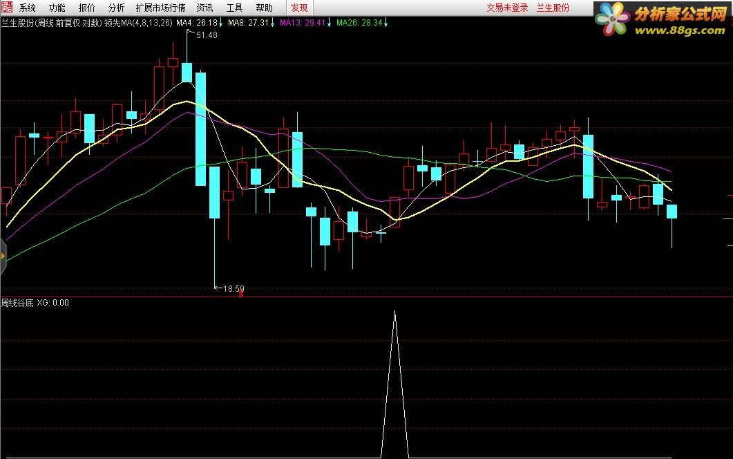Screen dimensions: 733x459
Task: Click the MA4 down arrow indicator
Action: pyautogui.click(x=220, y=23)
